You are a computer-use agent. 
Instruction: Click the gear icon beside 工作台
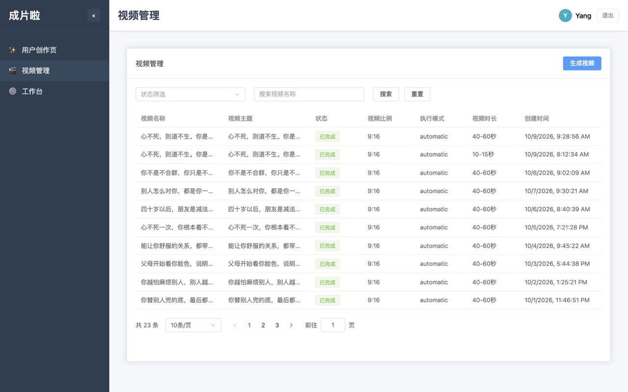tap(12, 91)
